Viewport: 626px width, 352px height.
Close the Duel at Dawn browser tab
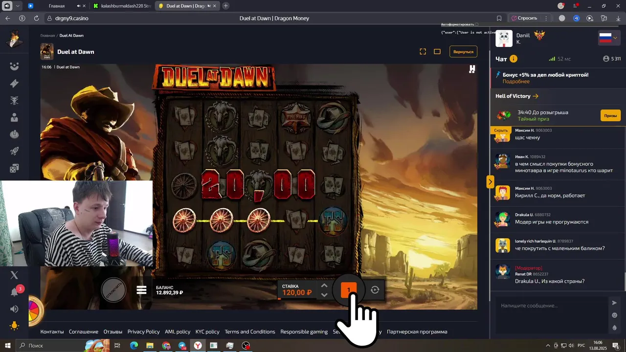coord(215,6)
